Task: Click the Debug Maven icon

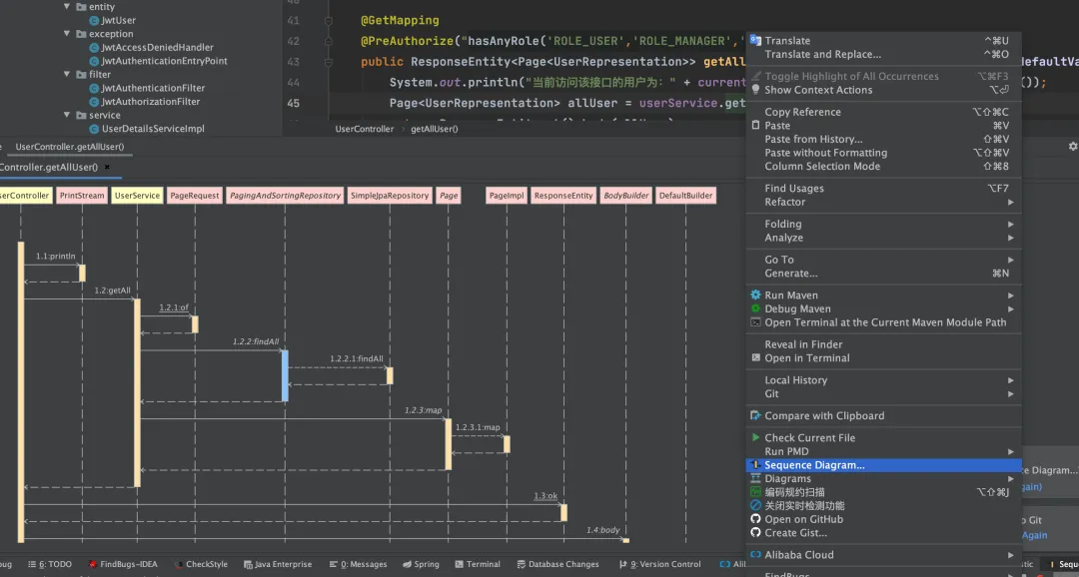Action: point(755,309)
